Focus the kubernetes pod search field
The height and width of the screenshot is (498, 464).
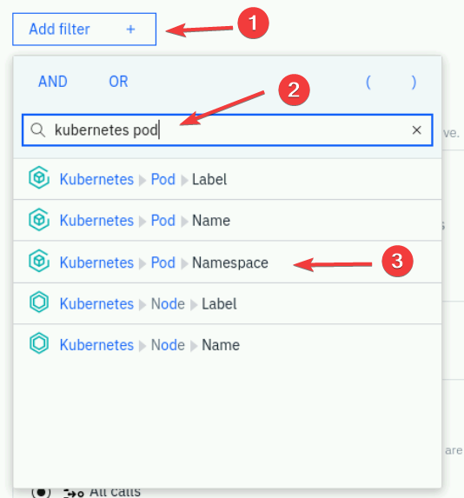pos(228,130)
